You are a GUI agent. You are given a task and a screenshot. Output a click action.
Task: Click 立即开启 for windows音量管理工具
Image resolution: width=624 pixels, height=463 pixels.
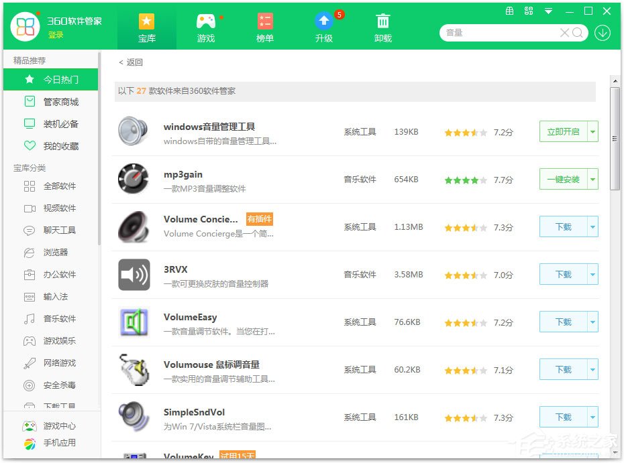click(564, 131)
